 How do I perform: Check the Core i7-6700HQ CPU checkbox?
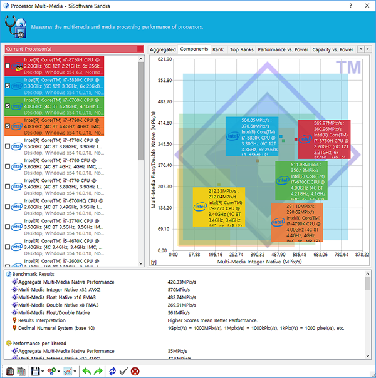click(x=8, y=207)
